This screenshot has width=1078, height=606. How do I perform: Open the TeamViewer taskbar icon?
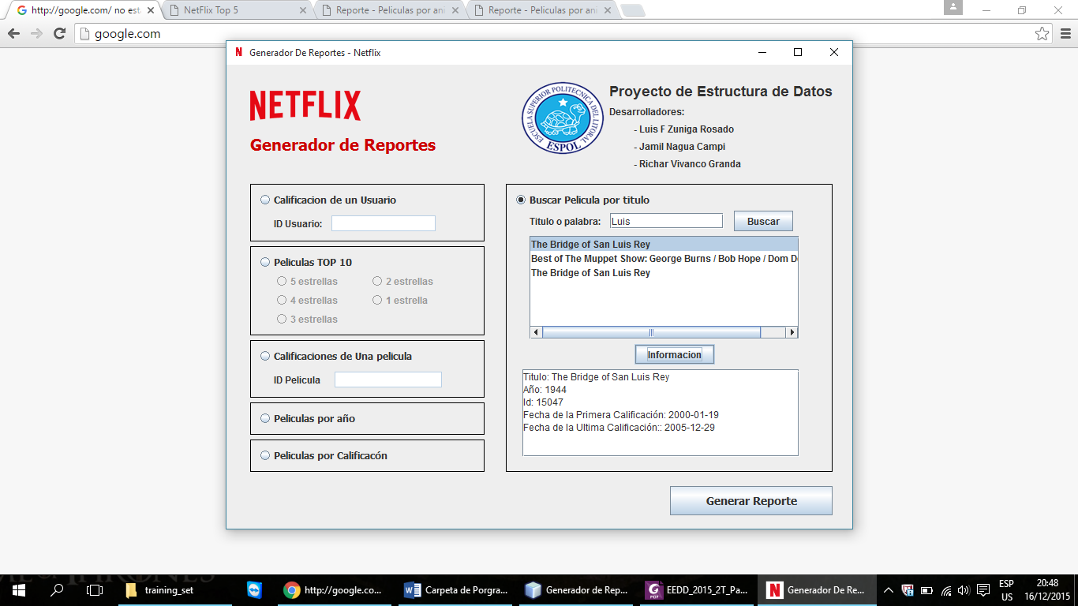253,589
